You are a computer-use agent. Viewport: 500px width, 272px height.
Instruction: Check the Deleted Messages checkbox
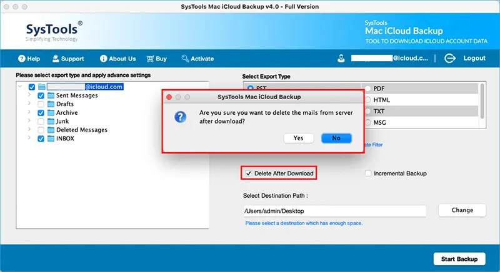coord(41,130)
